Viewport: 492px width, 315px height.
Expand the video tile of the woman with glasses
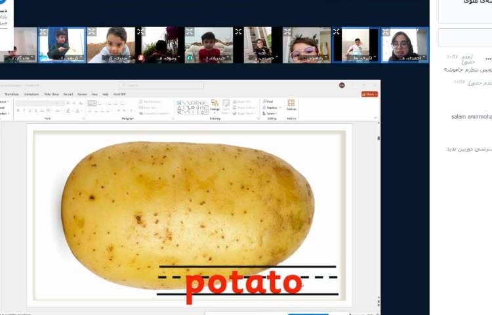(386, 31)
